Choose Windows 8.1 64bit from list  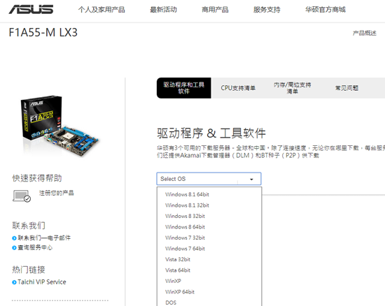pos(187,194)
